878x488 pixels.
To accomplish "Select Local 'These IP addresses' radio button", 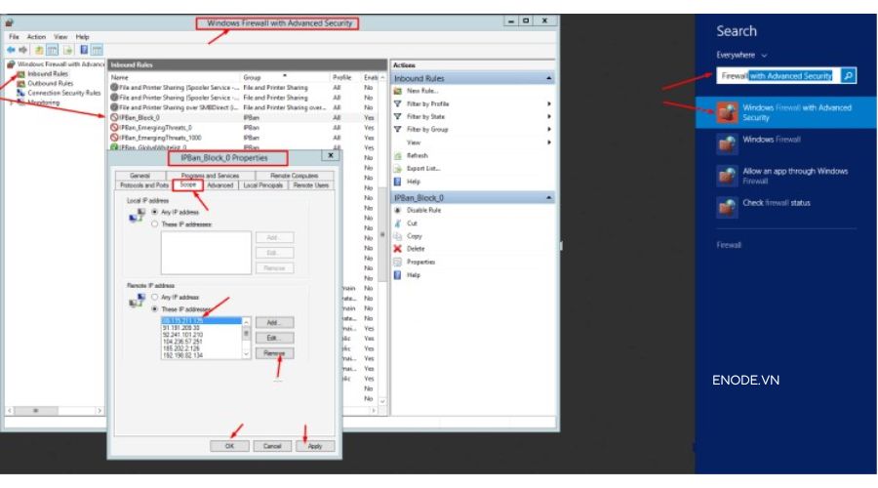I will click(153, 224).
